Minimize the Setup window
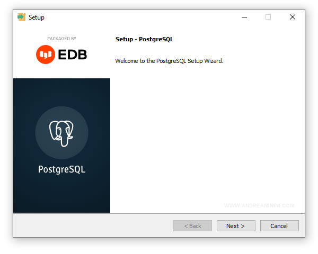The width and height of the screenshot is (318, 254). (x=244, y=17)
